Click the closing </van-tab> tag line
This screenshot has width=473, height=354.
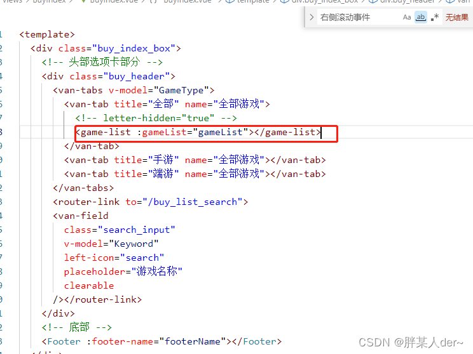pos(92,146)
